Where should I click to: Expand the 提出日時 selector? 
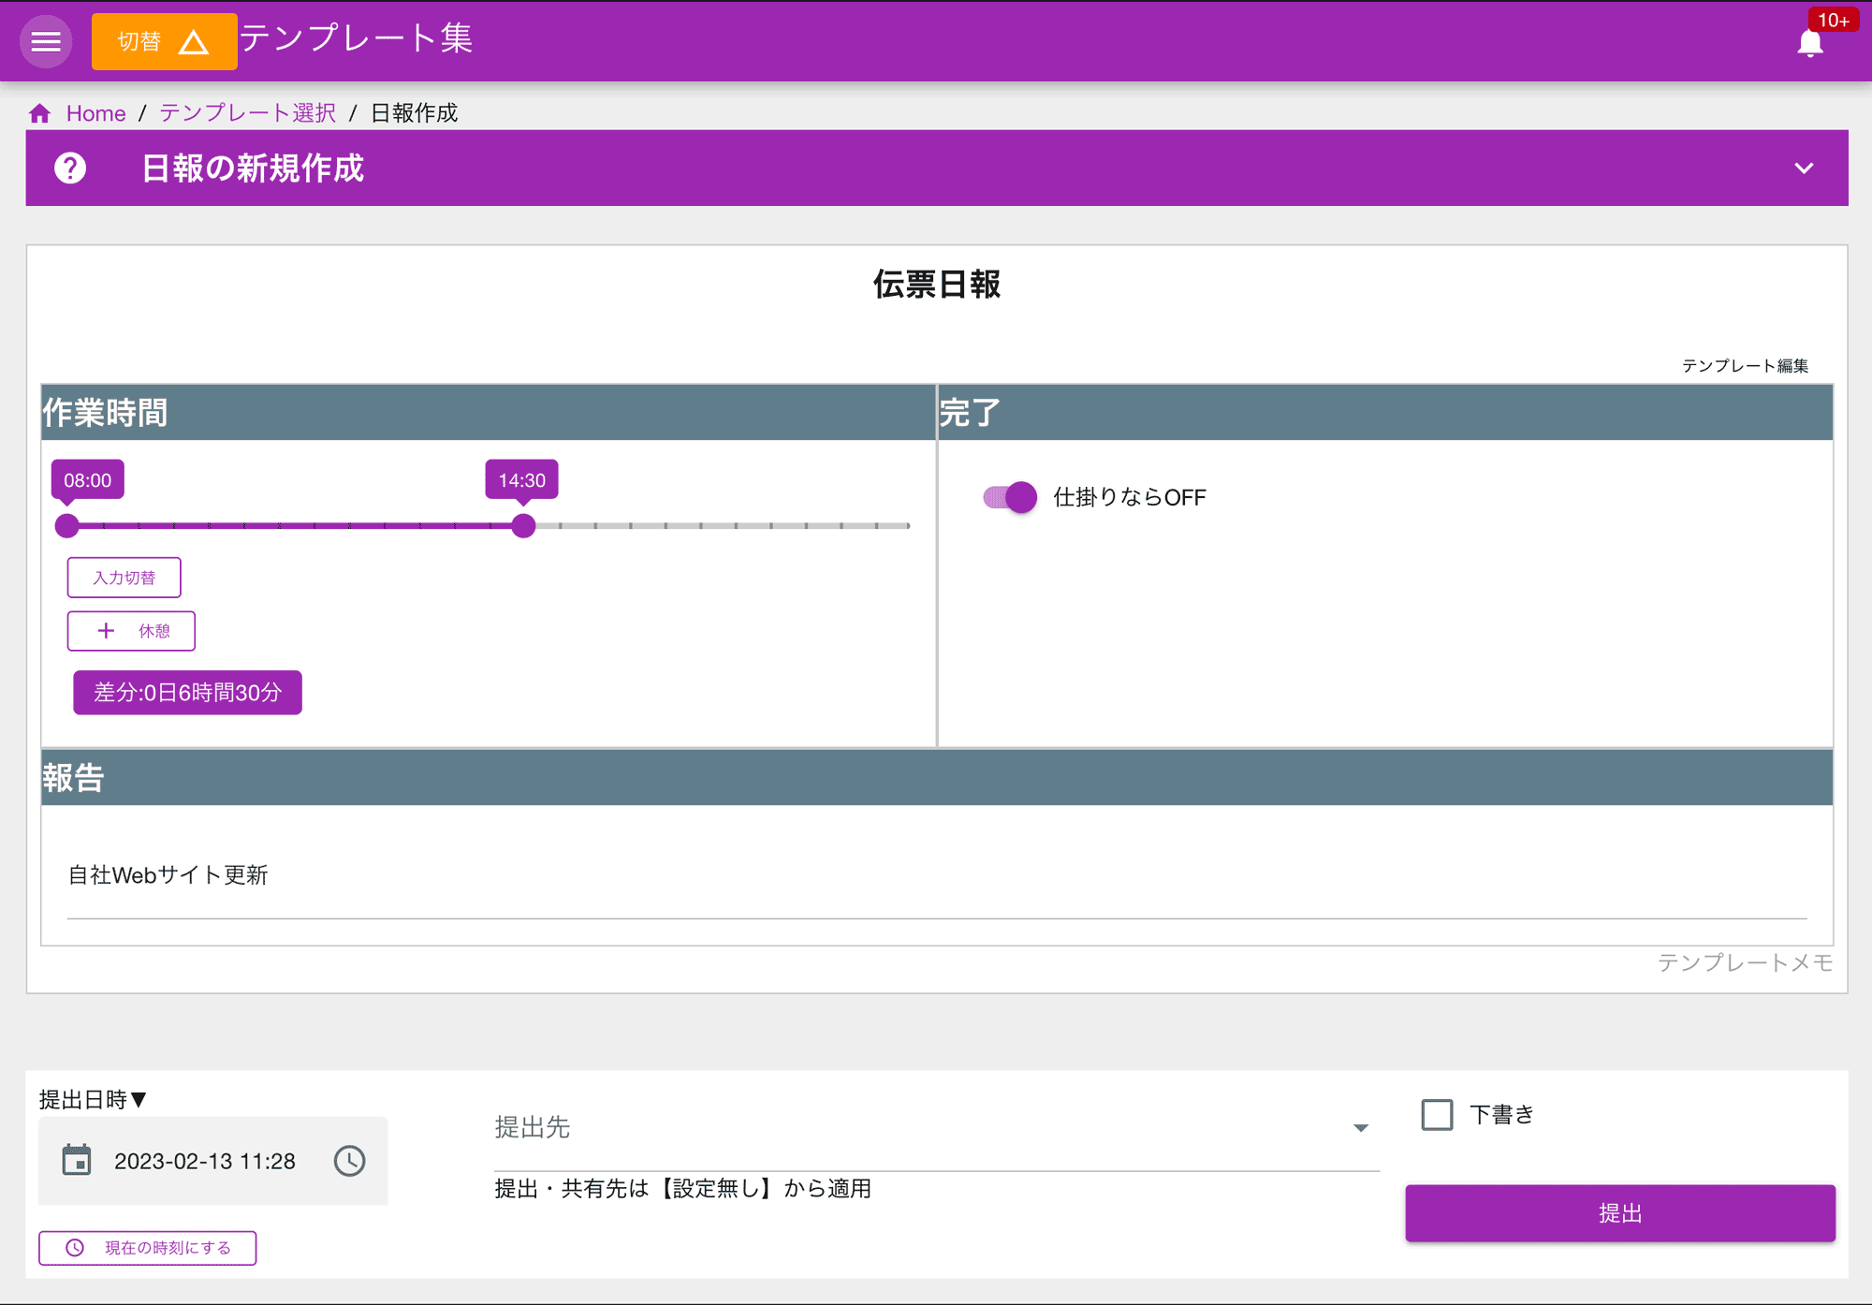click(x=139, y=1100)
